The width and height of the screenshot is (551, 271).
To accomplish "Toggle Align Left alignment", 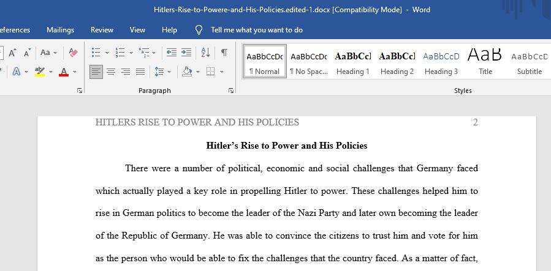I will pos(96,72).
